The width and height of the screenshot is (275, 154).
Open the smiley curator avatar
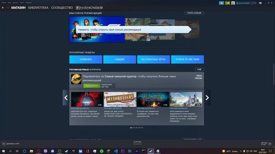76,79
